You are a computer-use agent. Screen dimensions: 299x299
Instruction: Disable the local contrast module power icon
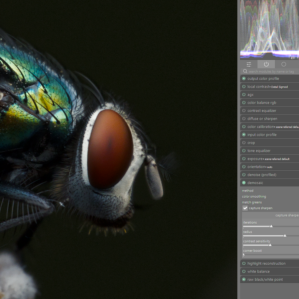pyautogui.click(x=244, y=87)
